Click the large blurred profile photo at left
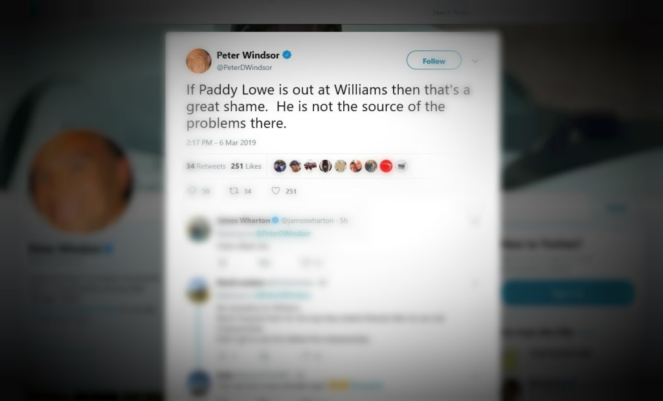 [81, 181]
